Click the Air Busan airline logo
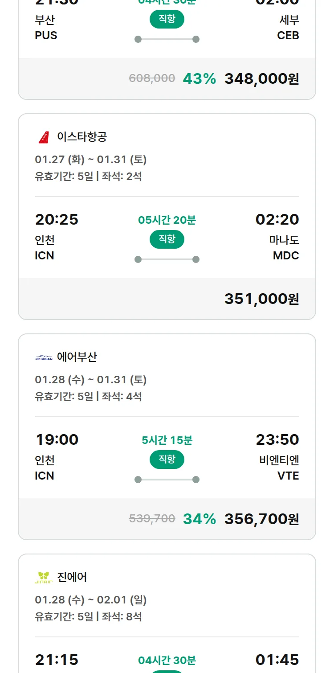The height and width of the screenshot is (673, 334). [44, 357]
